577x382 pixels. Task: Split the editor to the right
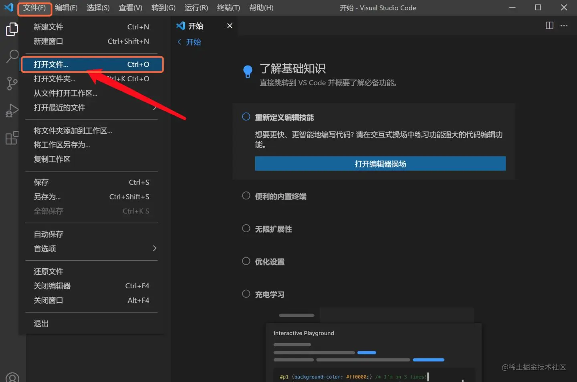[549, 26]
